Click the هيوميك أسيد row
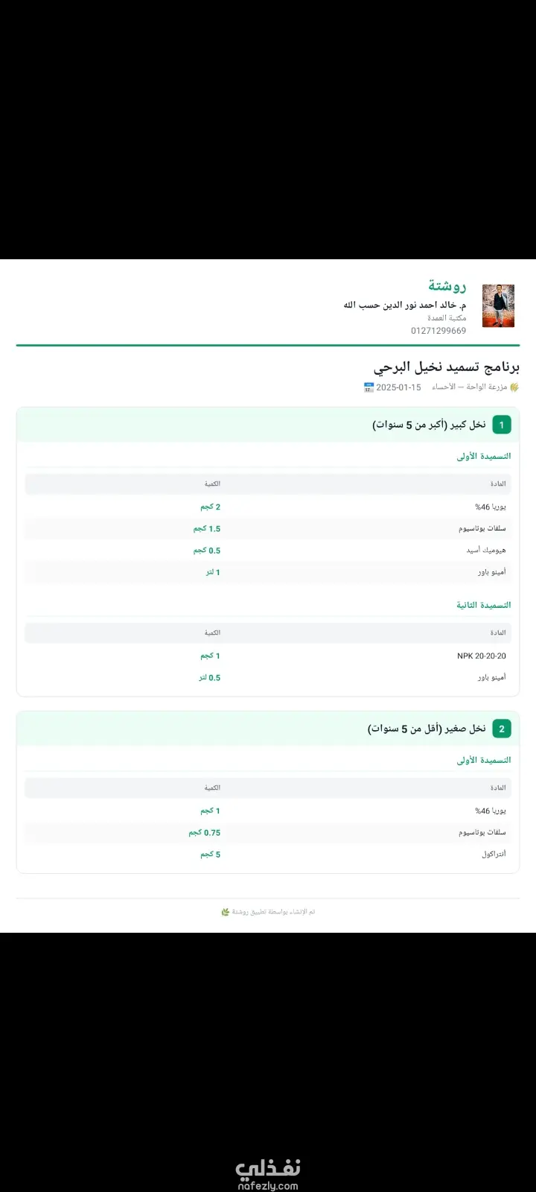536x1192 pixels. coord(268,551)
